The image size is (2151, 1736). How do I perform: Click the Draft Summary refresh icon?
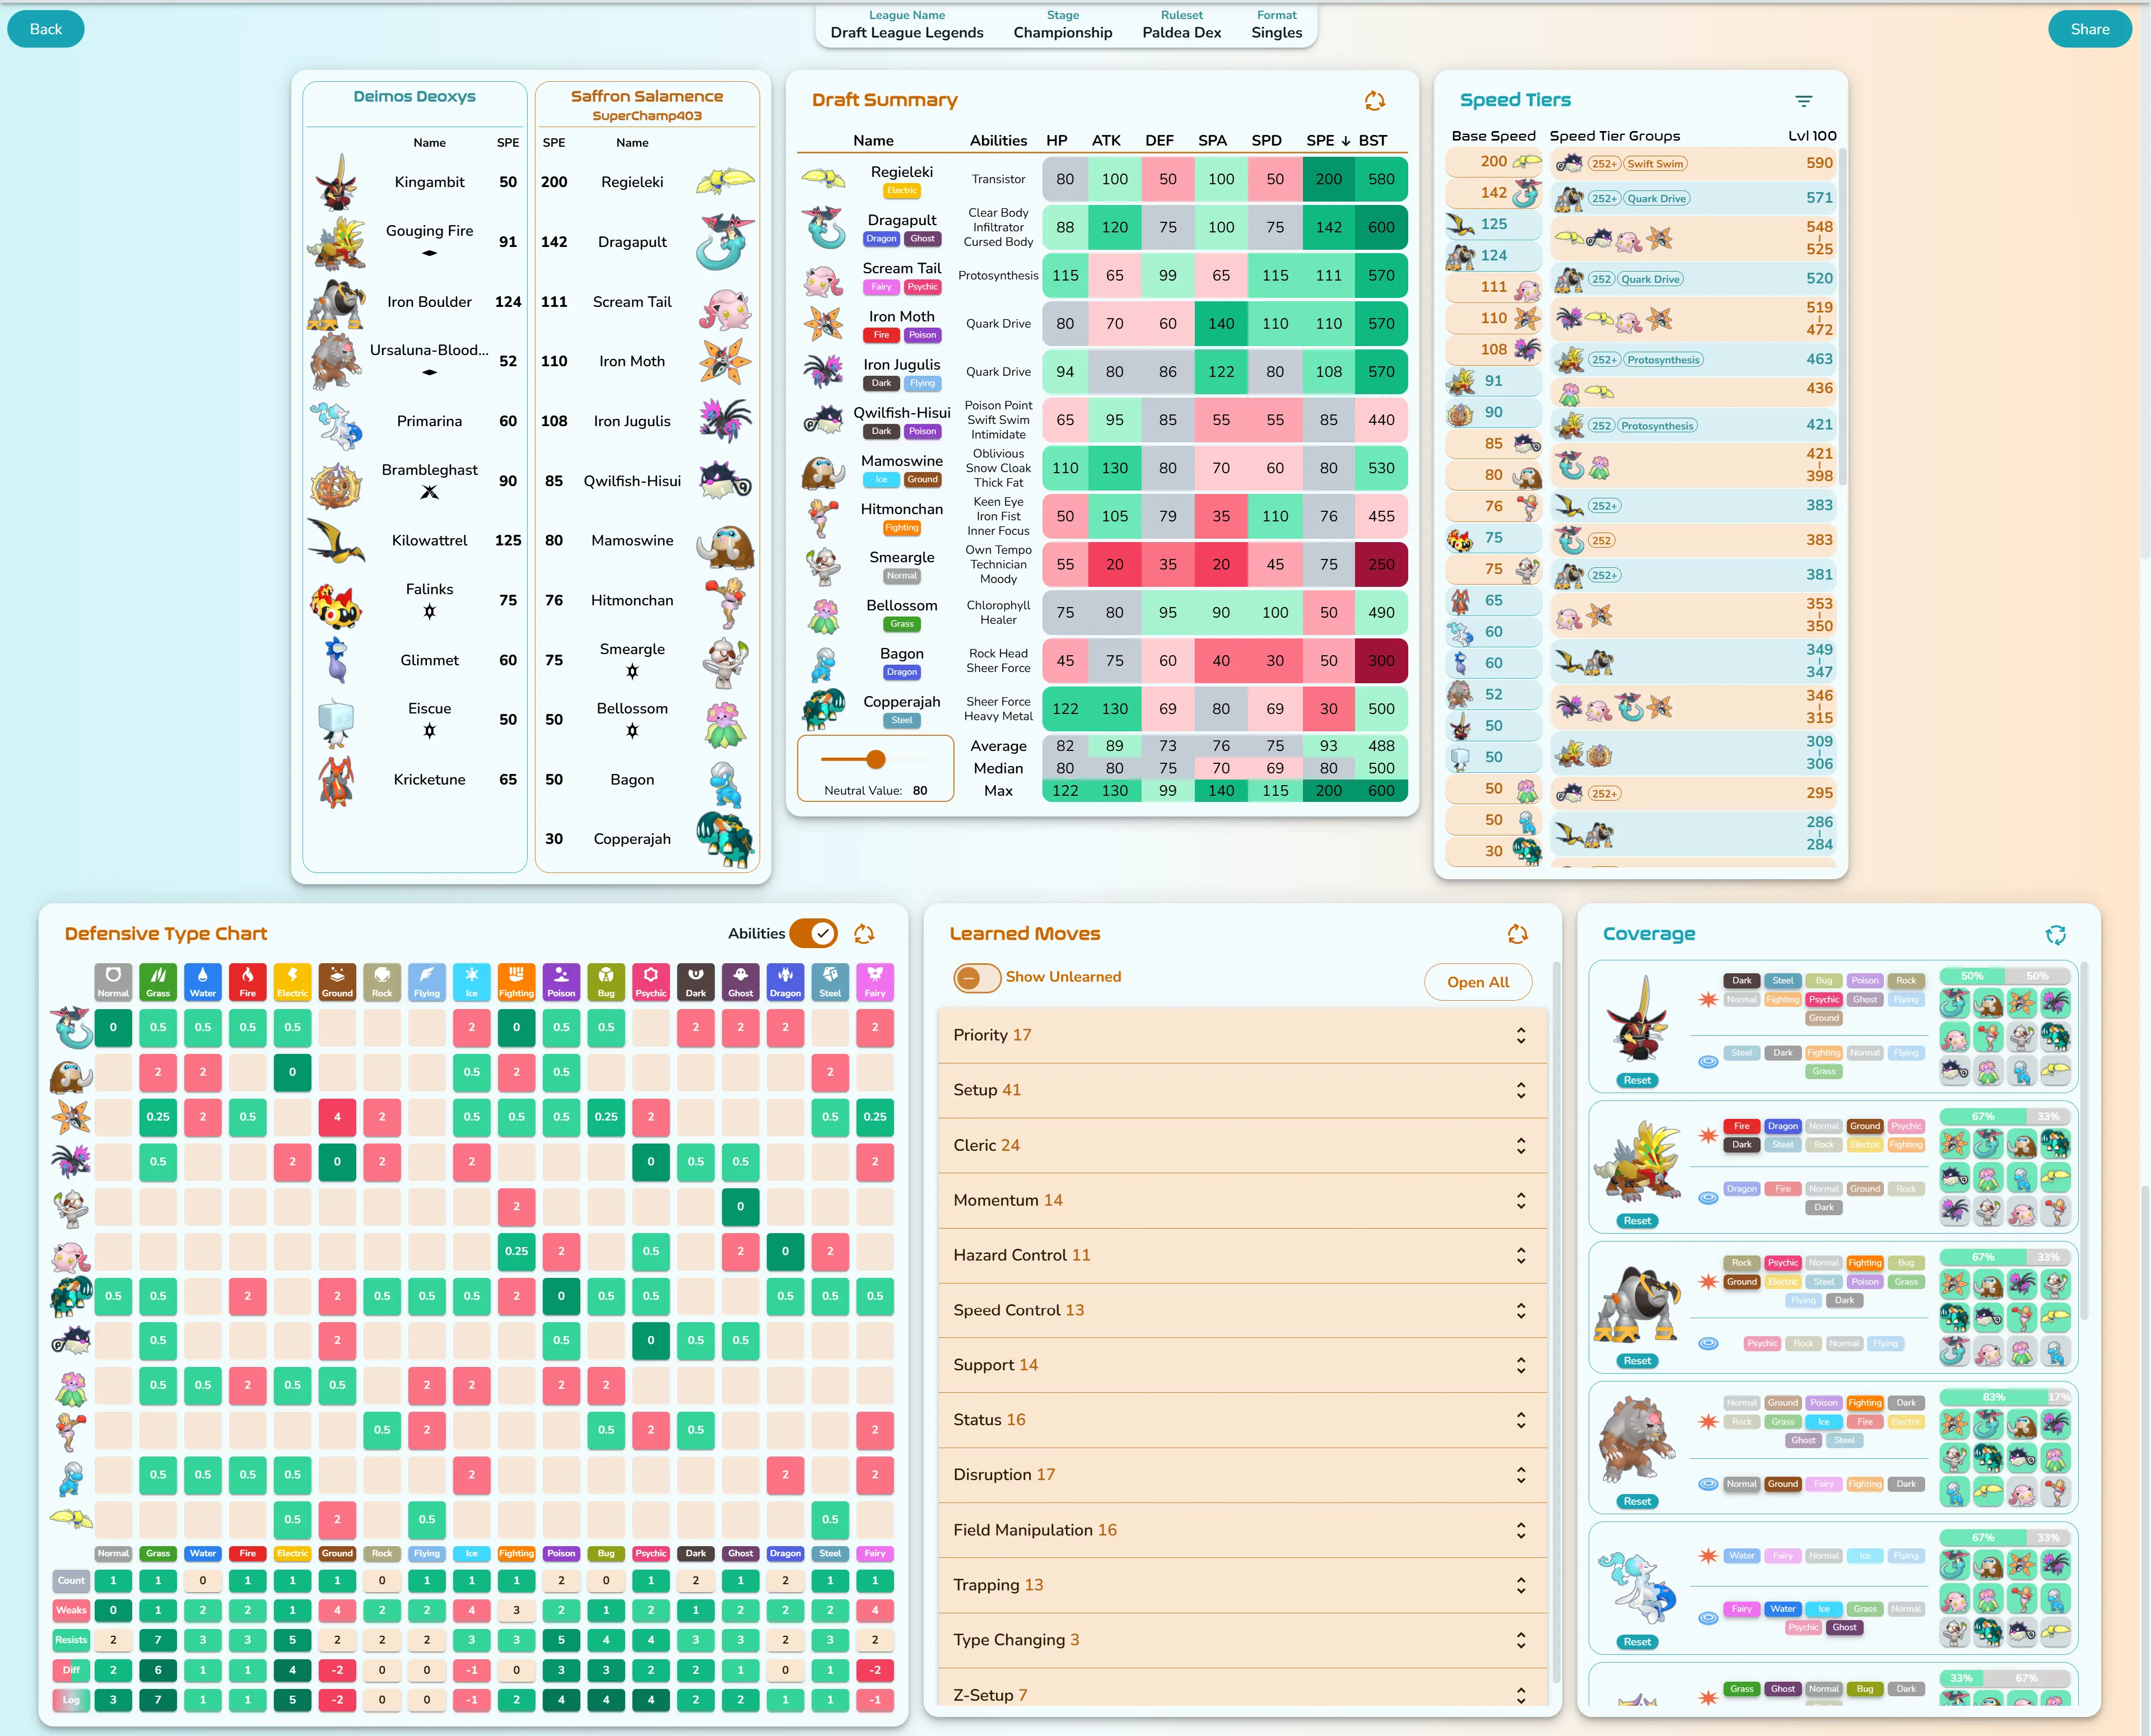click(x=1374, y=101)
